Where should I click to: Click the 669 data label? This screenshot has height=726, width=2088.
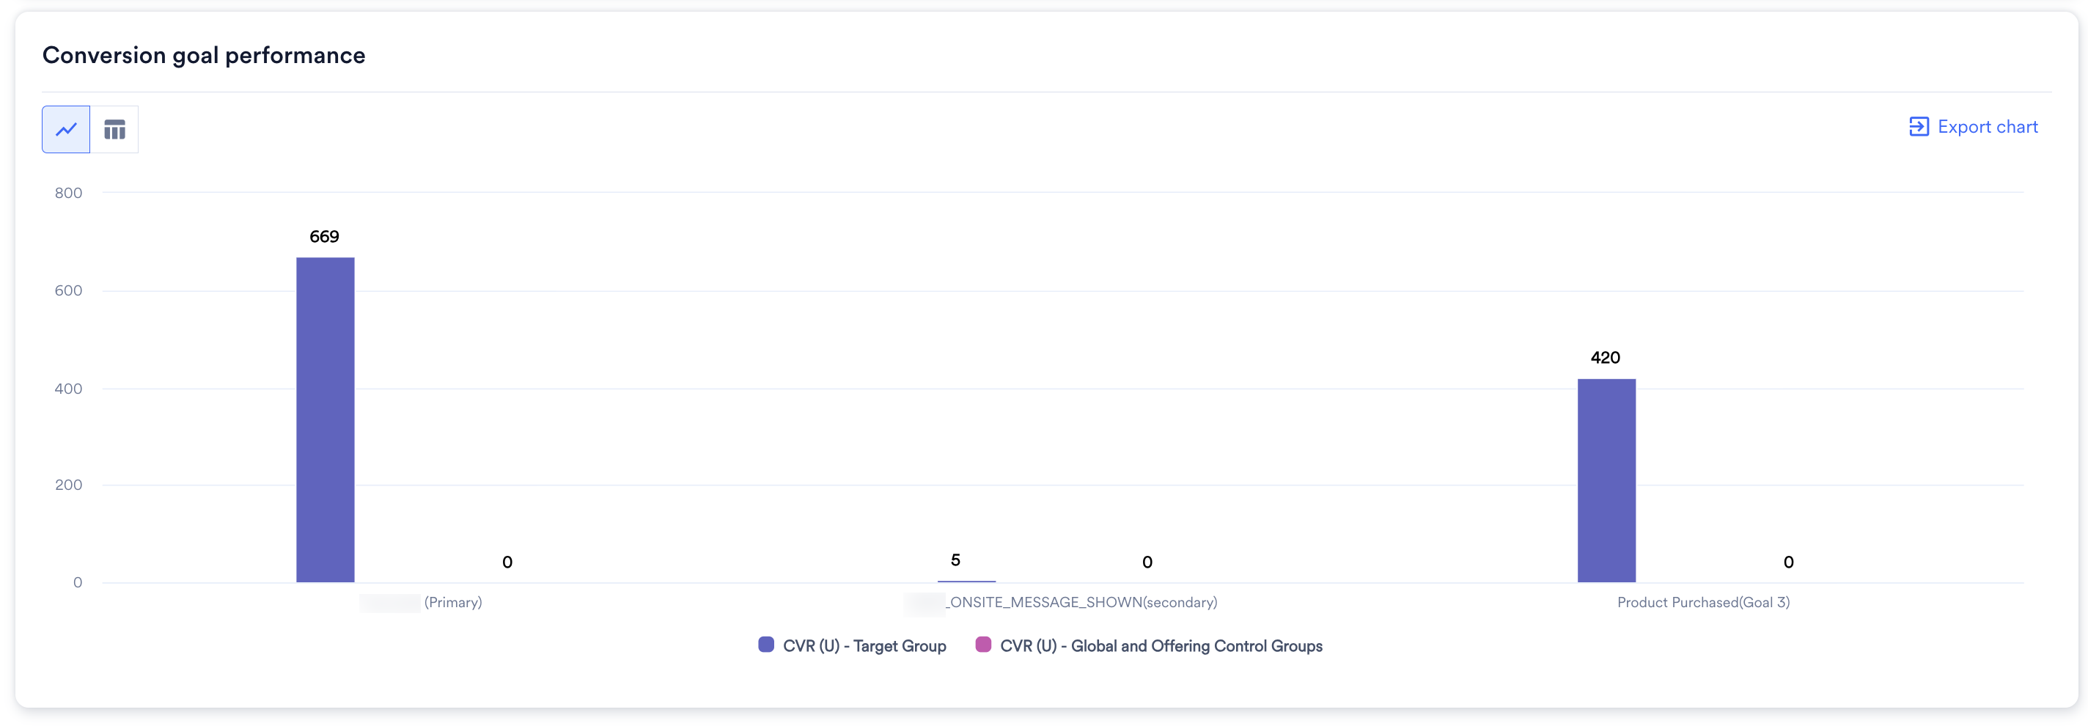pyautogui.click(x=324, y=237)
